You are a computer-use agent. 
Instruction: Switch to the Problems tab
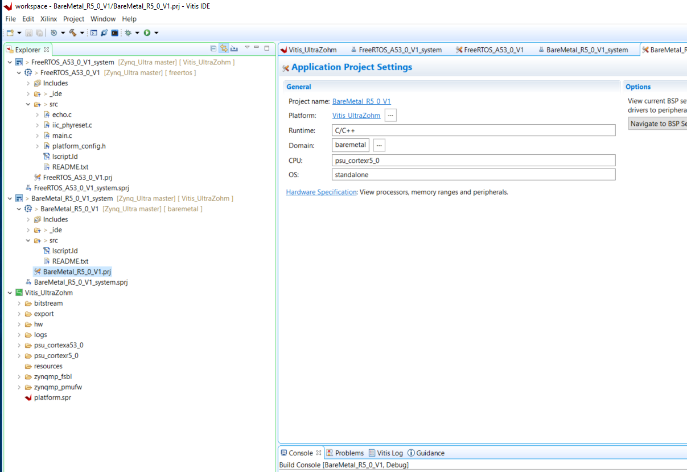(x=345, y=453)
